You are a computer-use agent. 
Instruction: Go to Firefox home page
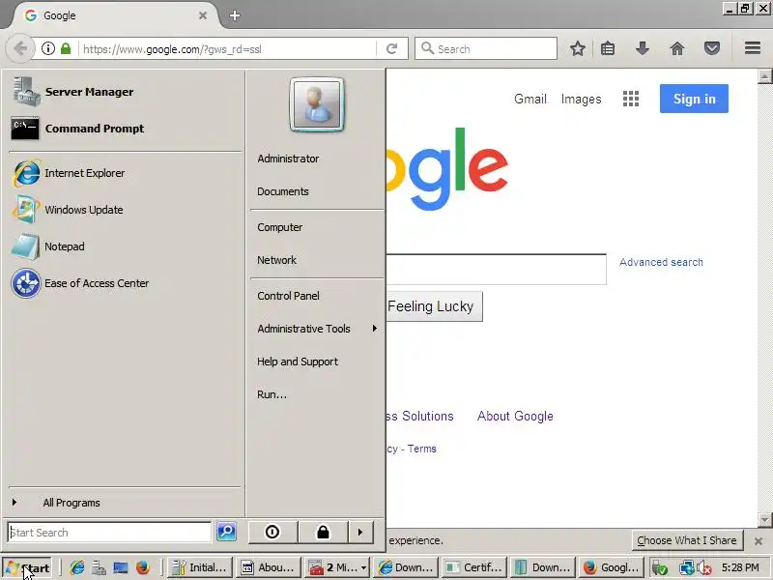click(x=677, y=48)
